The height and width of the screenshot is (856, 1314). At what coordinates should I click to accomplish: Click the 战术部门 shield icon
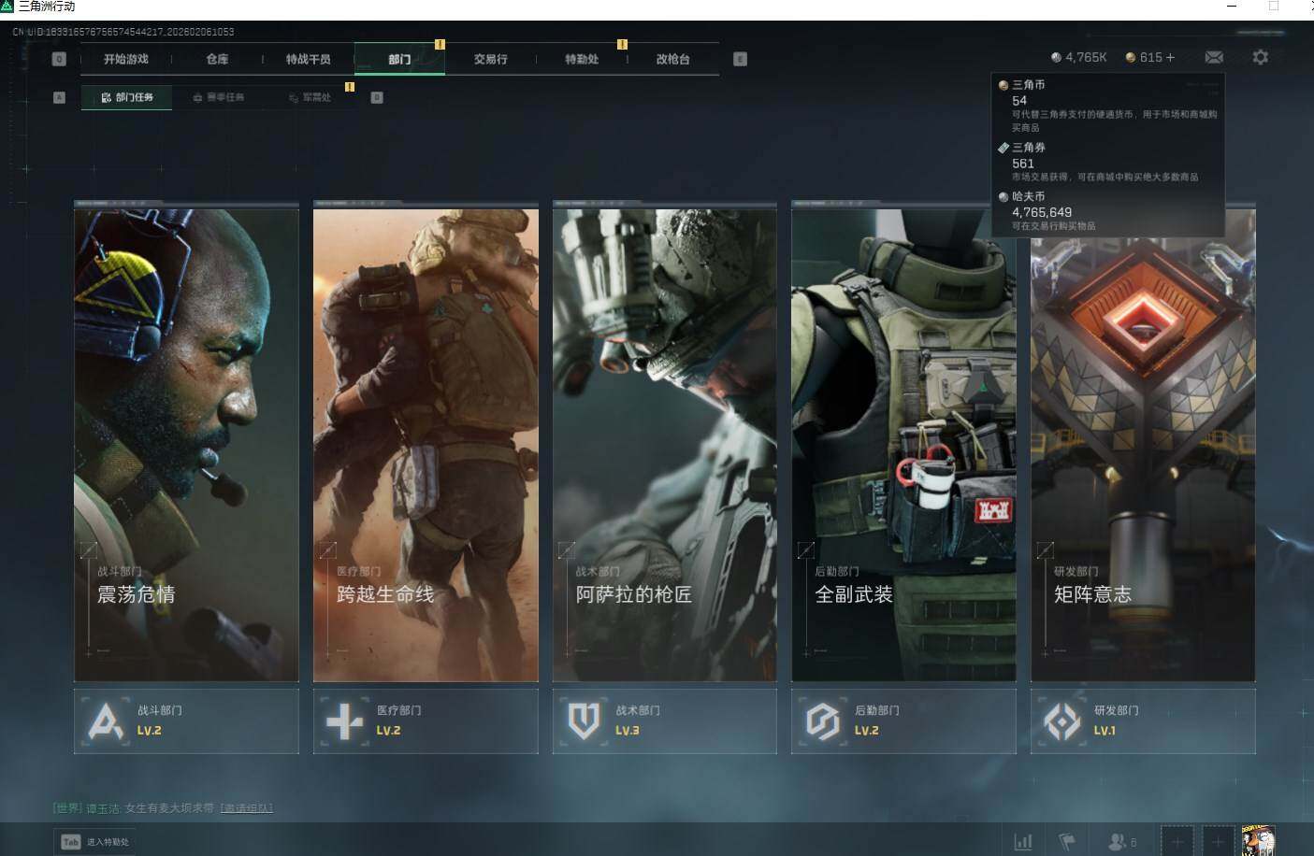pyautogui.click(x=584, y=721)
